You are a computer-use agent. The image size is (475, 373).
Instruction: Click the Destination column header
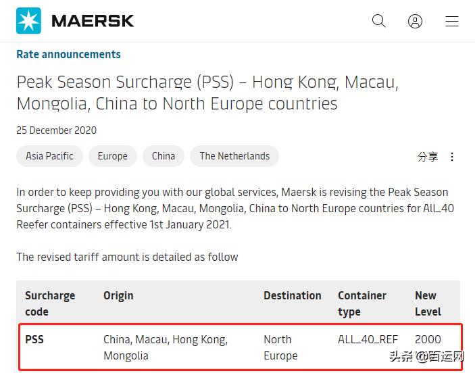(x=293, y=296)
